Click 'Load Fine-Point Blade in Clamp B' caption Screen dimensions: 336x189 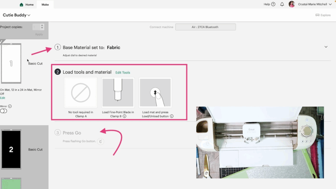(118, 114)
